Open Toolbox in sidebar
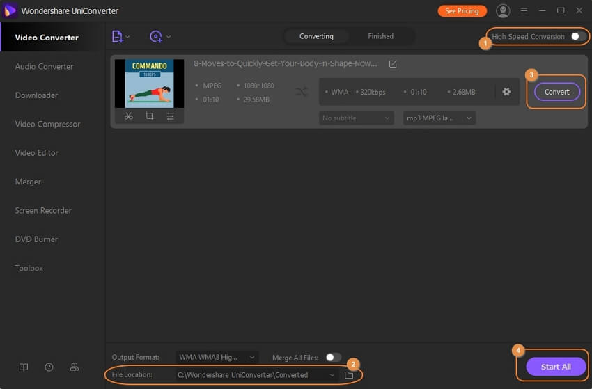 pyautogui.click(x=29, y=268)
